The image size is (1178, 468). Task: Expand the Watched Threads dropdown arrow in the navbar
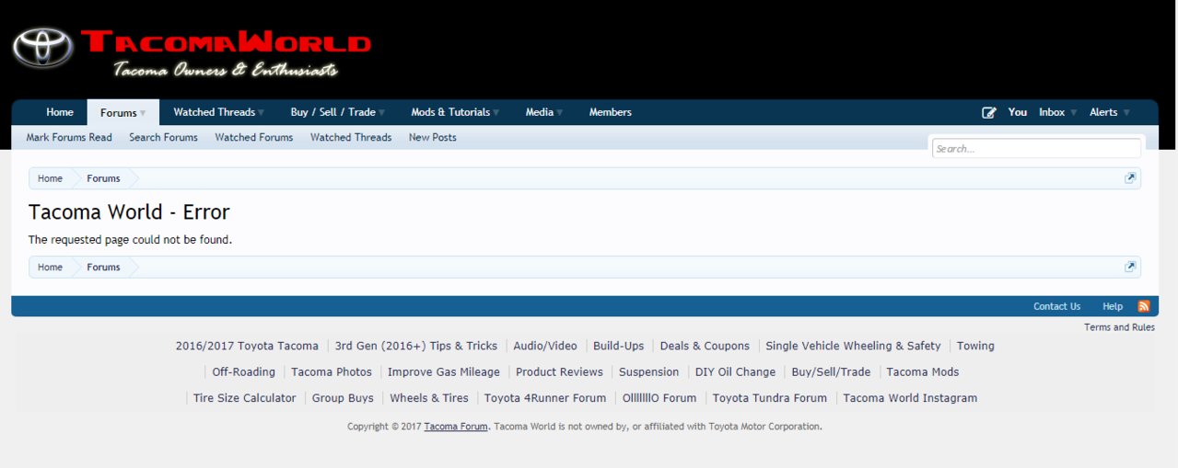click(262, 112)
